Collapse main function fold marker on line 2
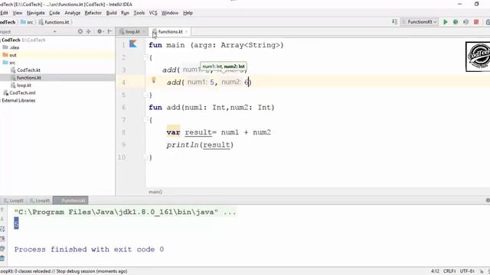This screenshot has height=275, width=490. click(145, 57)
